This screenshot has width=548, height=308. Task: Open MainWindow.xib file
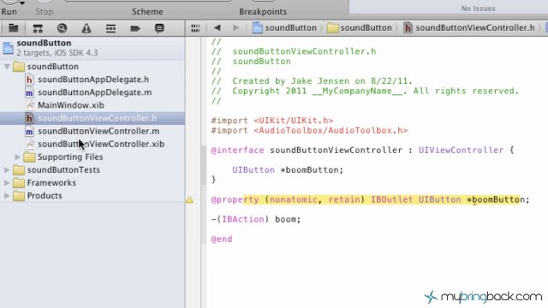click(x=71, y=105)
